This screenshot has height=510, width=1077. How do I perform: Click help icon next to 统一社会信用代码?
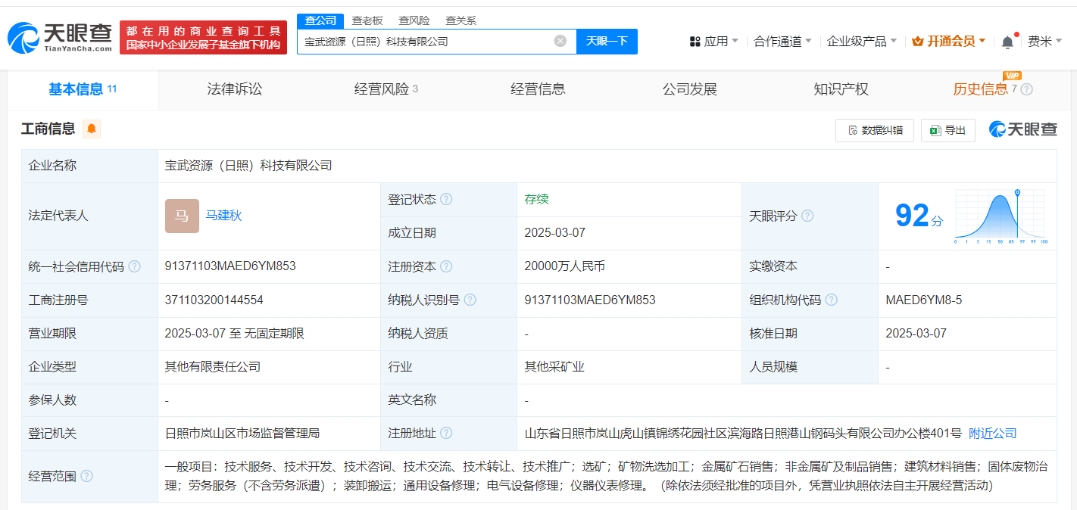click(134, 266)
